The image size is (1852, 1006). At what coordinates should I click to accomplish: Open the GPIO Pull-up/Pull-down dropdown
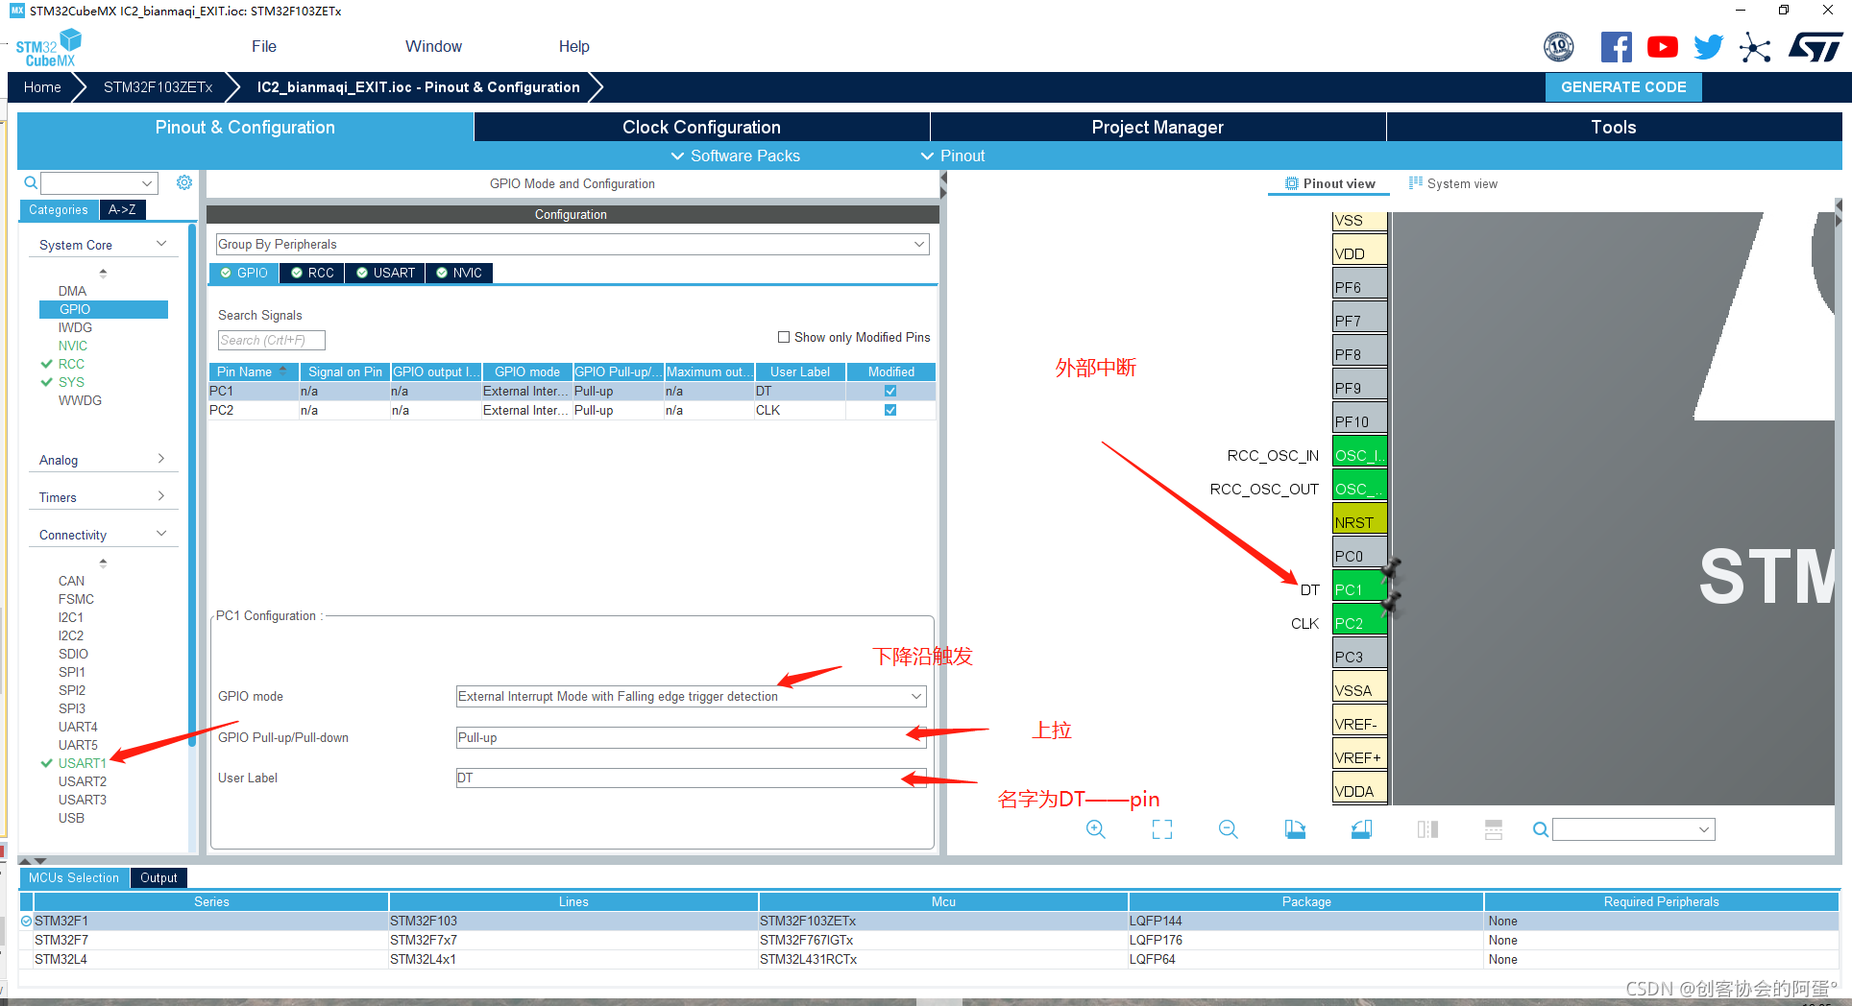coord(691,737)
